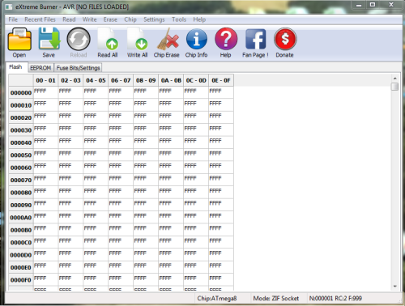The width and height of the screenshot is (405, 306).
Task: Click FFFF cell in row 000090, column 0E - 0F
Action: pyautogui.click(x=221, y=205)
